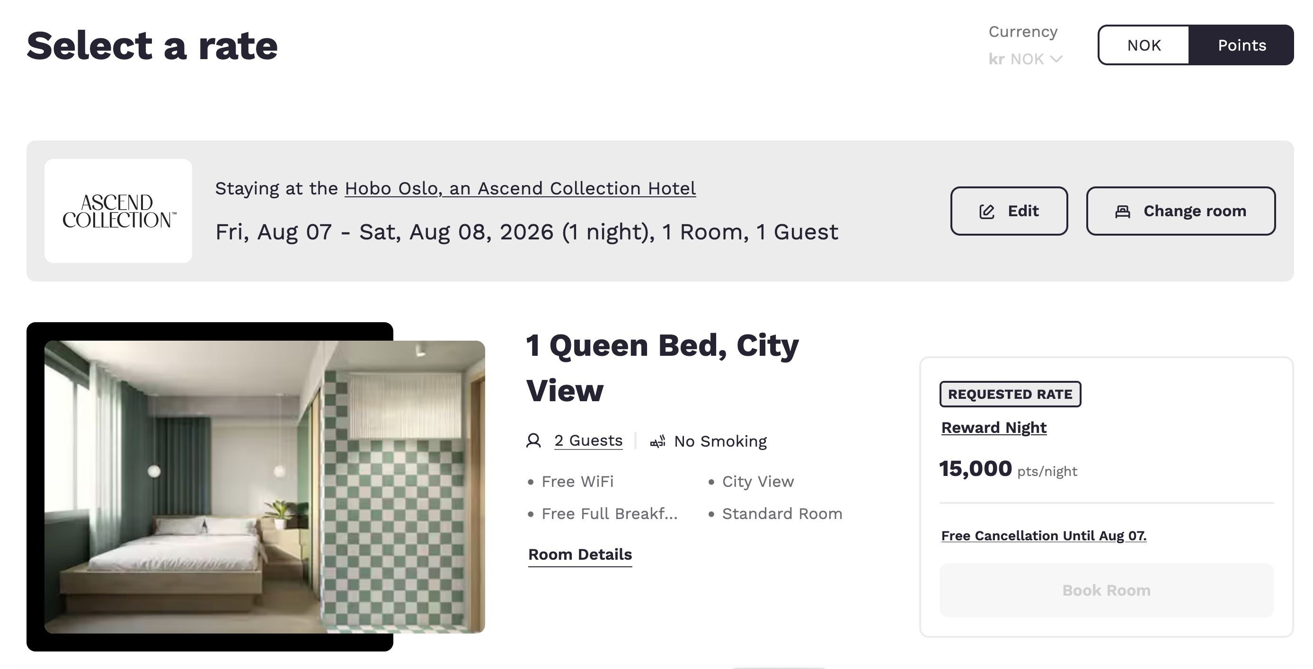Click the Ascend Collection logo
Image resolution: width=1313 pixels, height=669 pixels.
click(x=118, y=211)
